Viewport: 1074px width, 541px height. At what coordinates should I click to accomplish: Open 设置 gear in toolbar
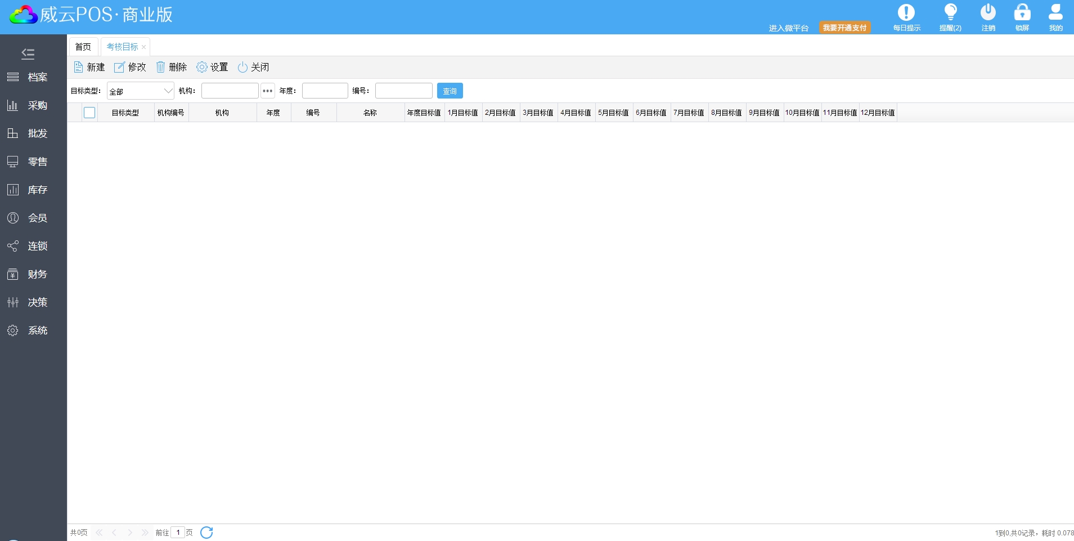pyautogui.click(x=212, y=68)
